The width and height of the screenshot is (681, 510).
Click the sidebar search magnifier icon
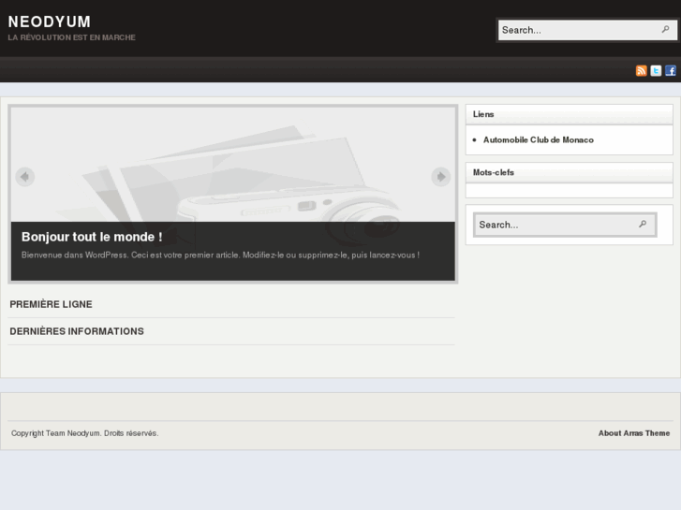[x=643, y=224]
